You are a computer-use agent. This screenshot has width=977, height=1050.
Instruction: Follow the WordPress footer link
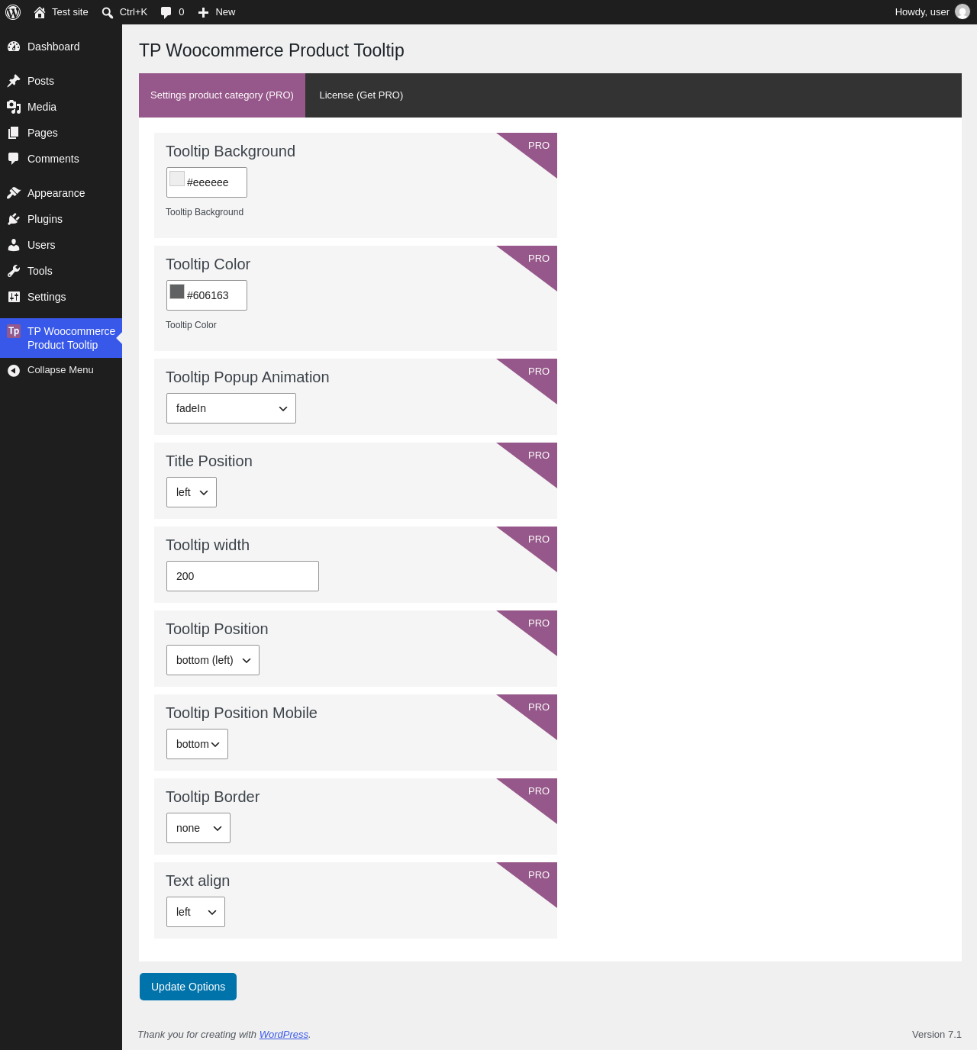pyautogui.click(x=284, y=1035)
